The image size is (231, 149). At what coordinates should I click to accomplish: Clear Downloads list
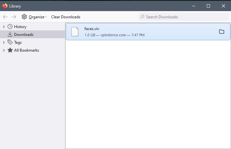[x=66, y=17]
